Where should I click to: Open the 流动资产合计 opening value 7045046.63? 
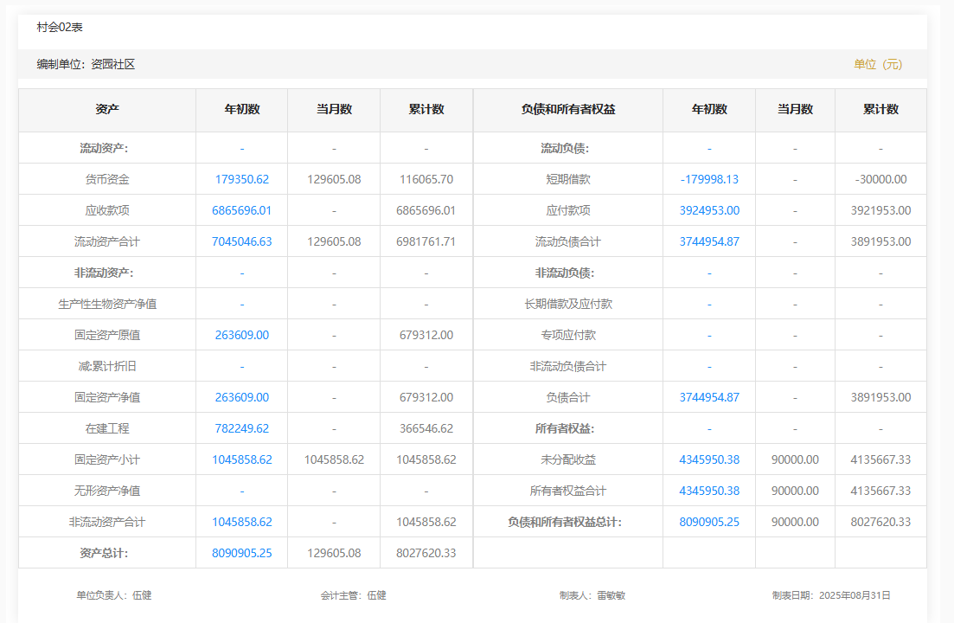(241, 241)
